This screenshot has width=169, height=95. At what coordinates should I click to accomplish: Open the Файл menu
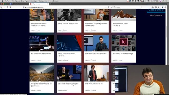pyautogui.click(x=12, y=1)
